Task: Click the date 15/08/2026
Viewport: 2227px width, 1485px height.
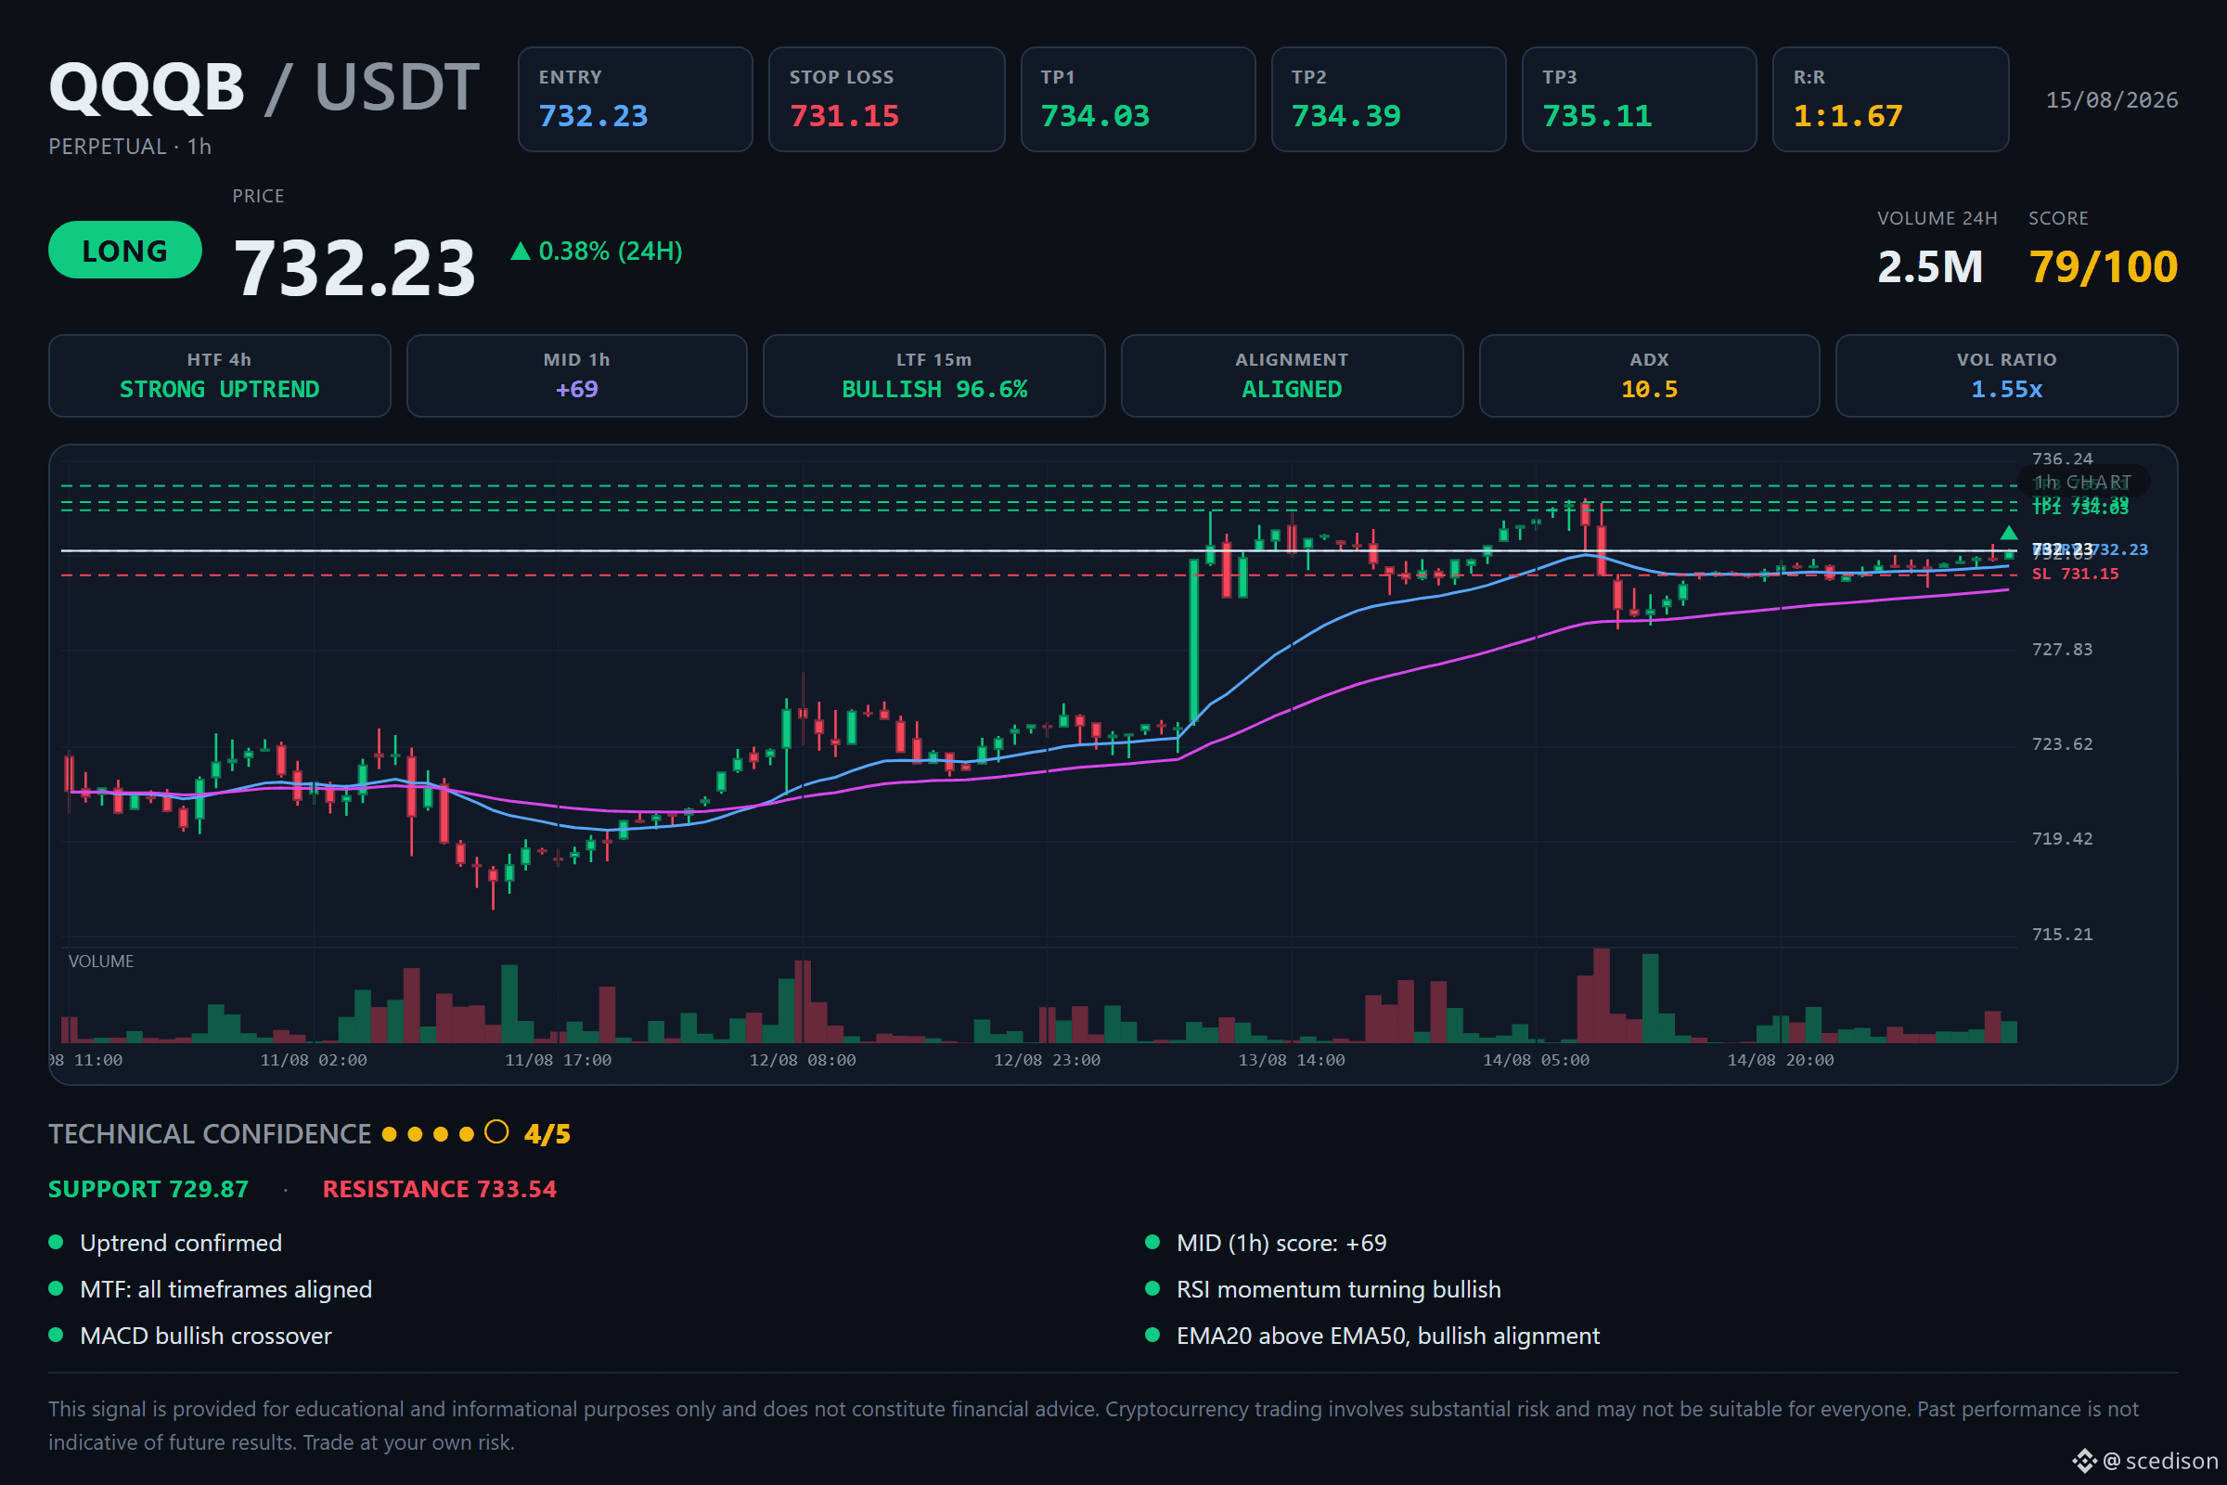Action: [2112, 100]
